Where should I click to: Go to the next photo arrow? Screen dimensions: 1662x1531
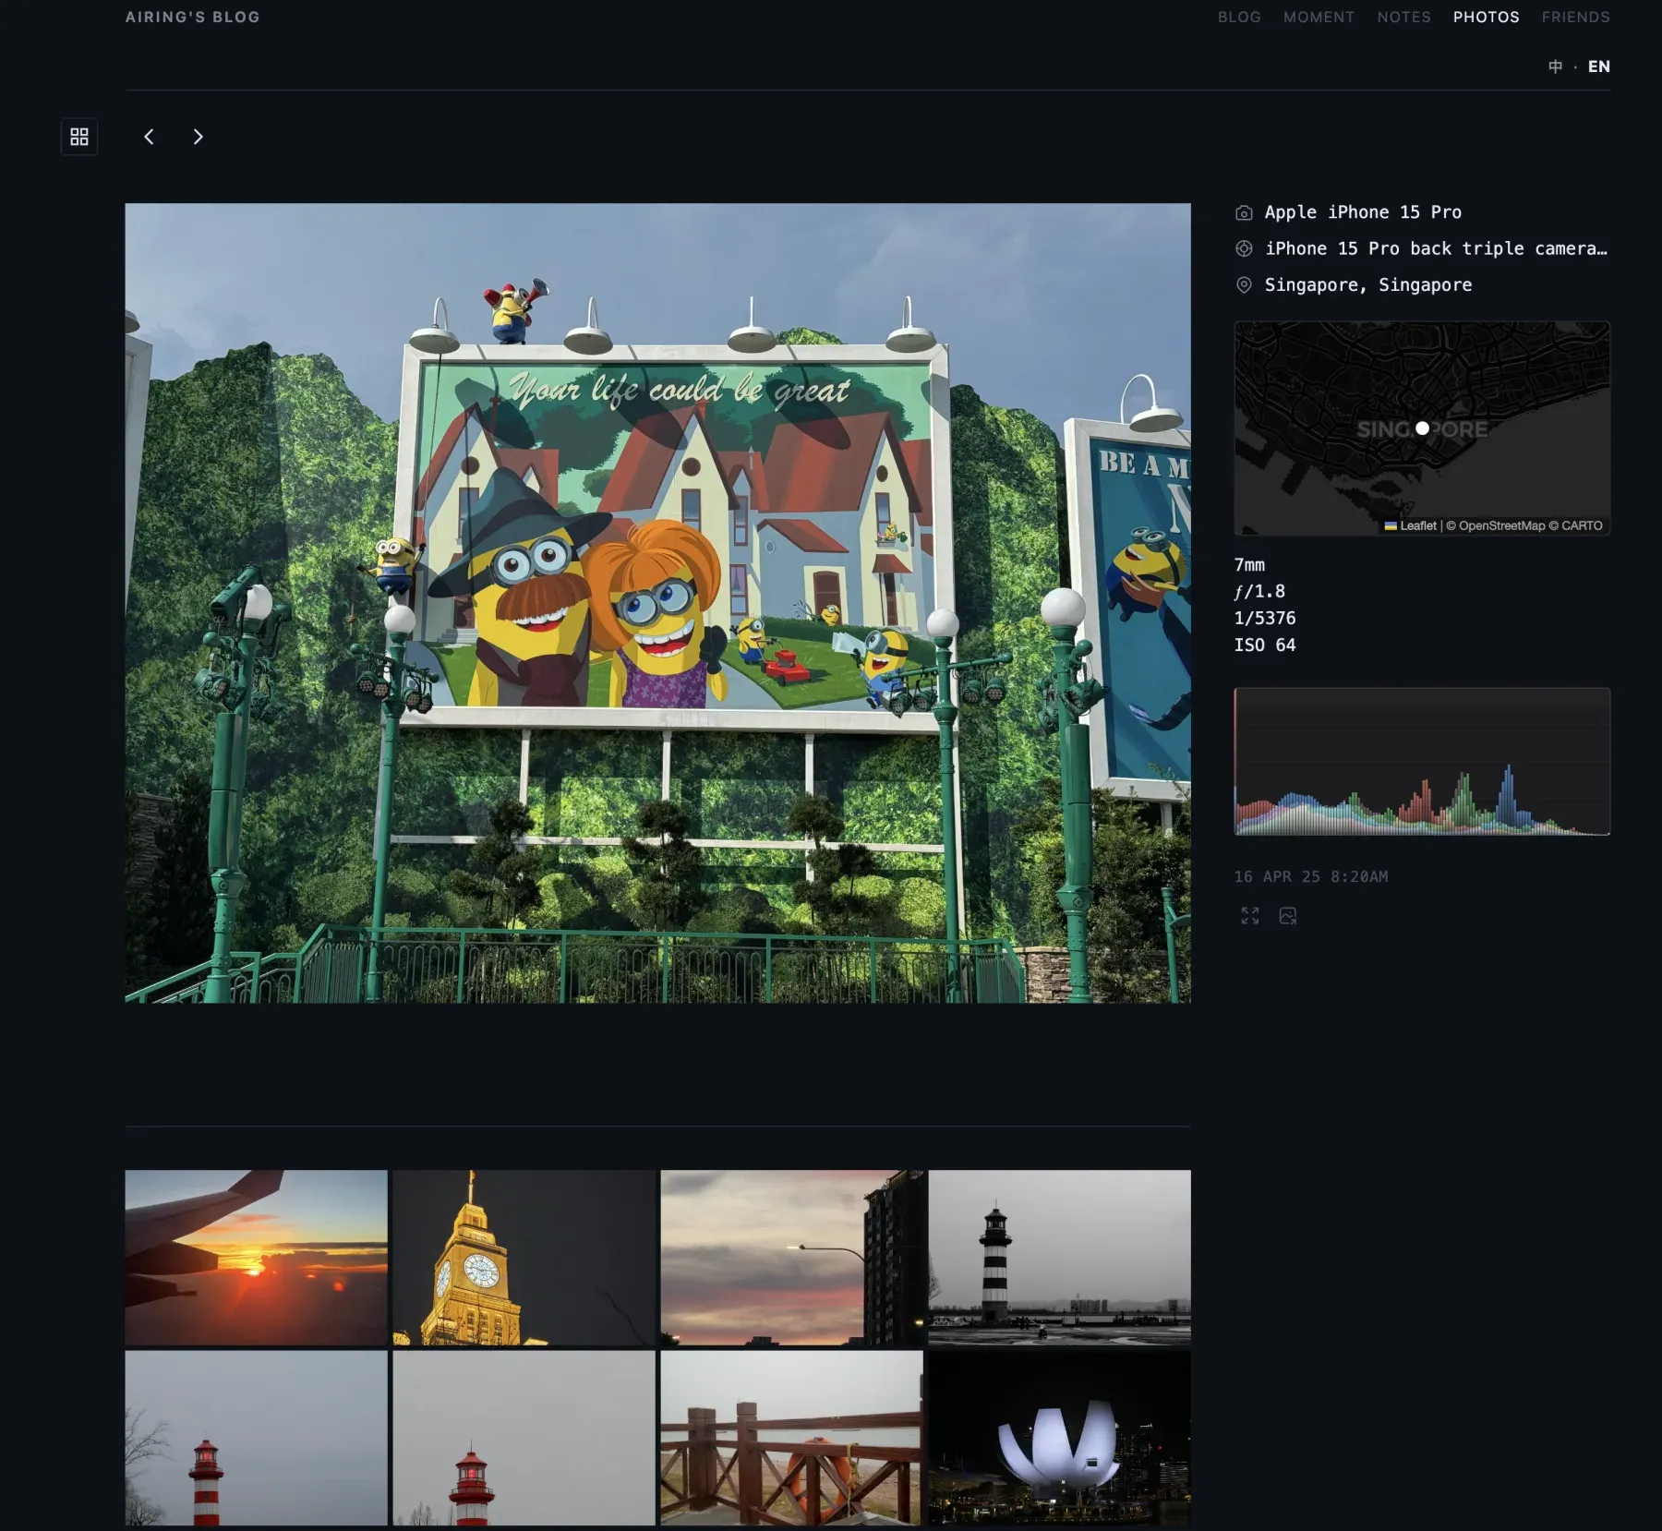198,137
